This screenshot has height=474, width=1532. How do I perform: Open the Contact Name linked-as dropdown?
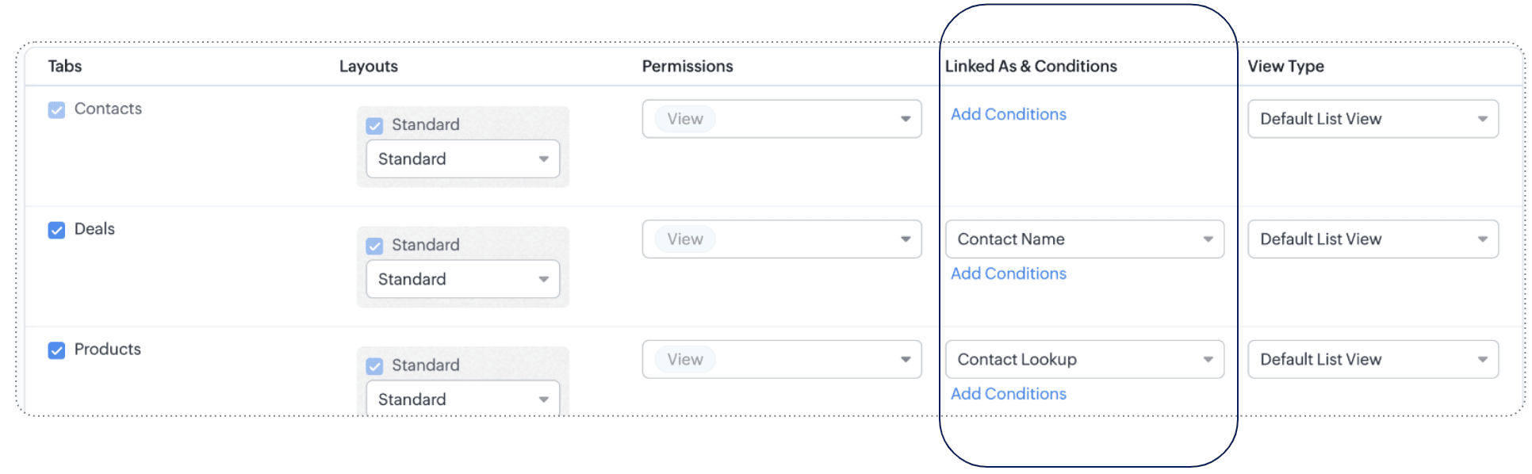(1084, 239)
